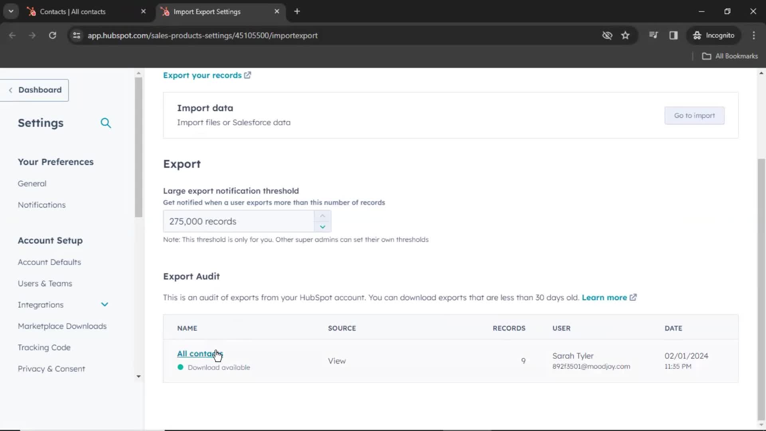Click the bookmark star icon in address bar
This screenshot has height=431, width=766.
[x=626, y=35]
